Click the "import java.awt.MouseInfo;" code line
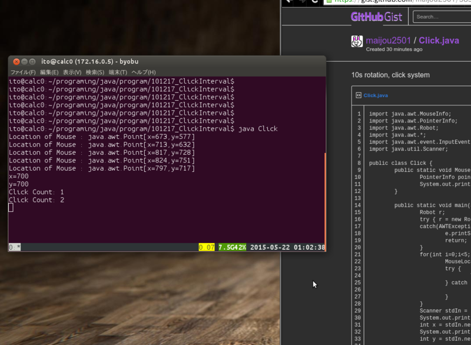Viewport: 471px width, 345px height. pos(410,114)
